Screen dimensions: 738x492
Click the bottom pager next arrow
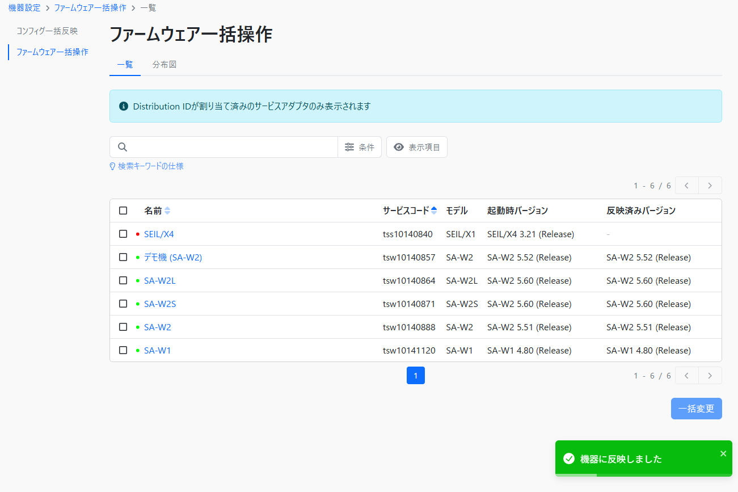[x=710, y=376]
